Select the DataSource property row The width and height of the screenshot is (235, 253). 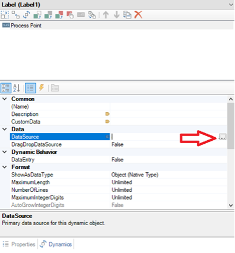coord(60,137)
